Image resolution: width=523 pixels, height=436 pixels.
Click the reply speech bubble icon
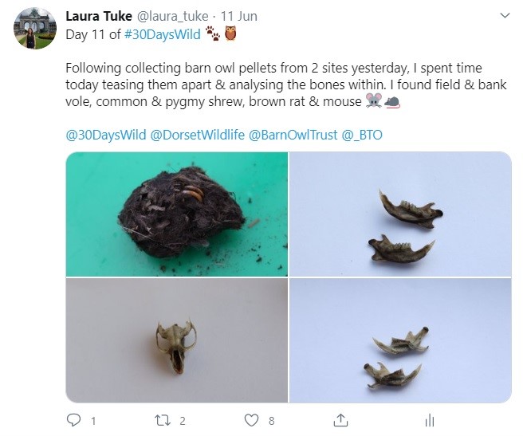pyautogui.click(x=74, y=419)
